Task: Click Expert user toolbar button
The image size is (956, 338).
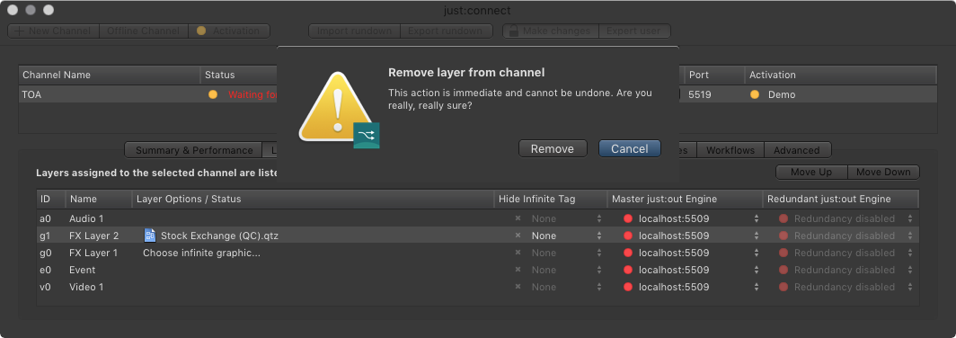Action: (x=634, y=31)
